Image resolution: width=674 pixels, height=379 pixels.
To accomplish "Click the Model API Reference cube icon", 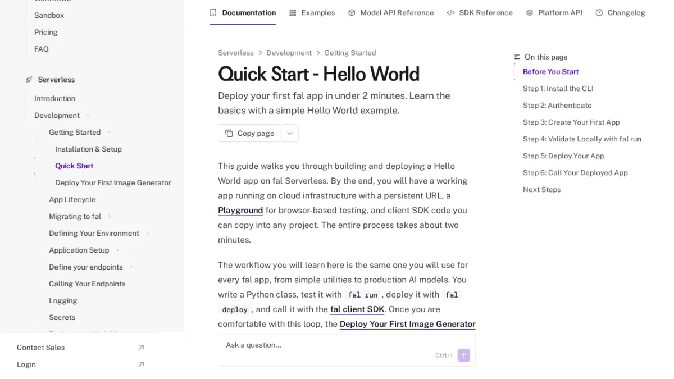I will [352, 12].
